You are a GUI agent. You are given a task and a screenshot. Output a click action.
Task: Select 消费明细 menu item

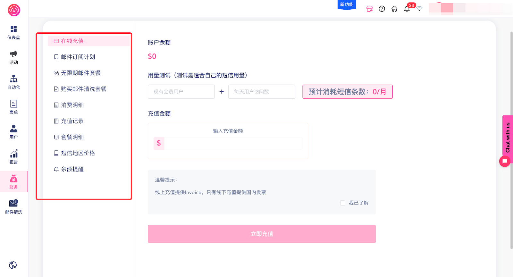click(x=72, y=105)
